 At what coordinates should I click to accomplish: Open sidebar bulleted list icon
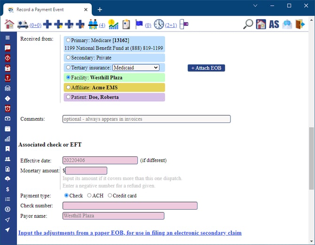(8, 199)
